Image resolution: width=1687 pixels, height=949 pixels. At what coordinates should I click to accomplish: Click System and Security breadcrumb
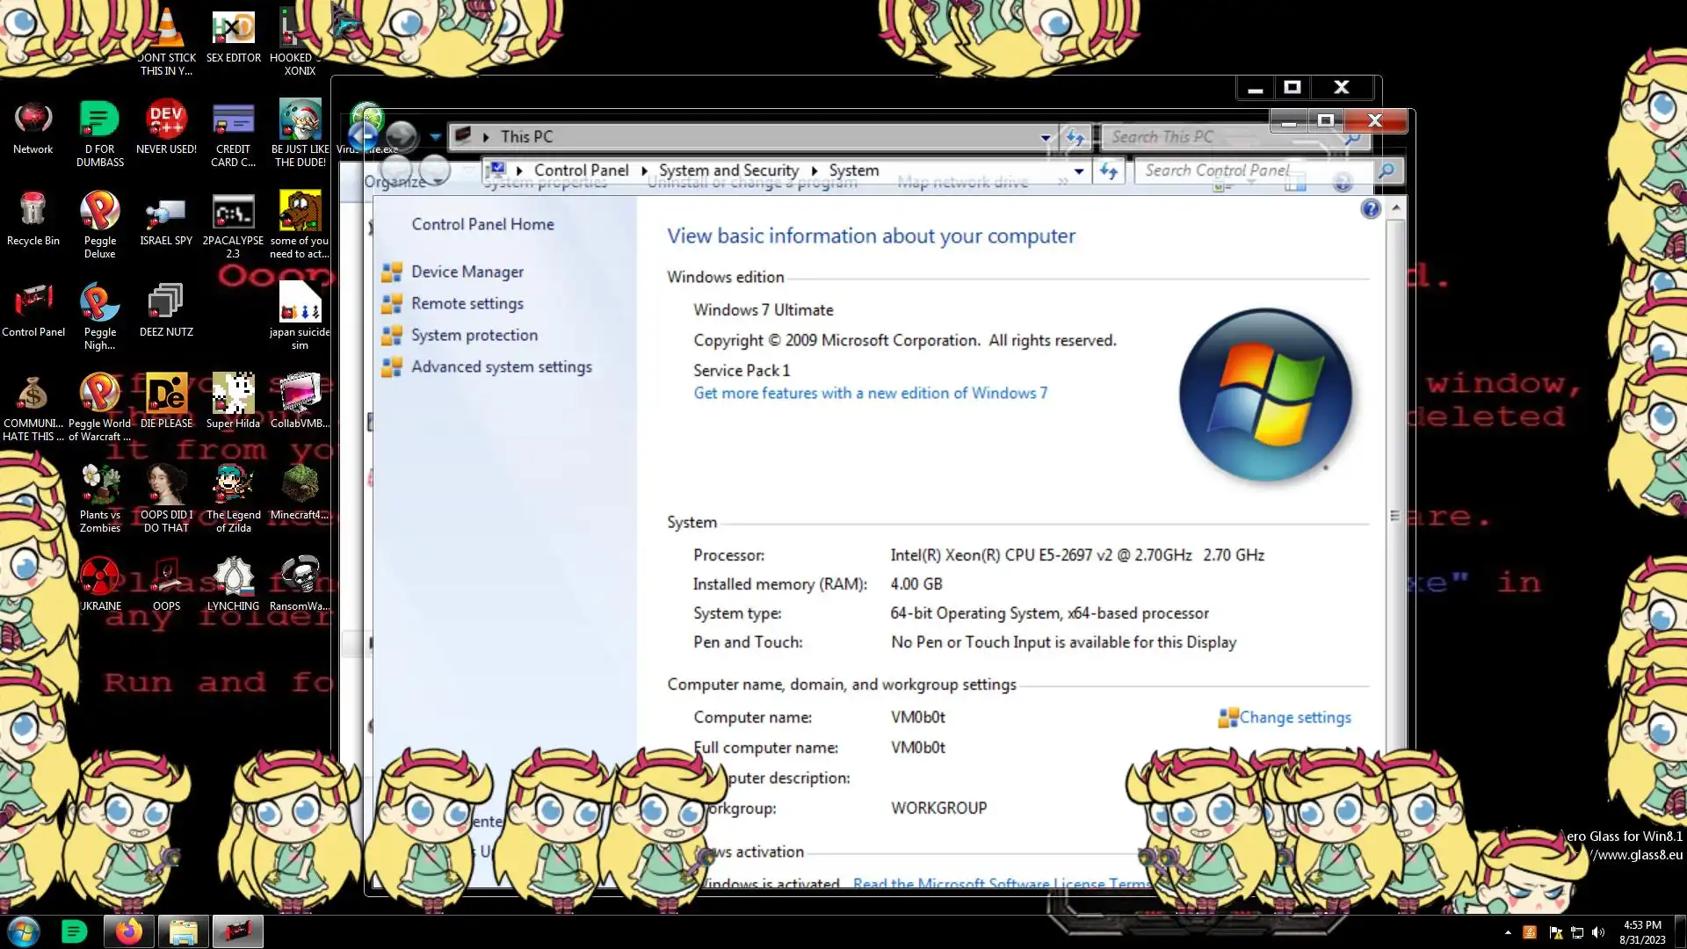point(728,170)
